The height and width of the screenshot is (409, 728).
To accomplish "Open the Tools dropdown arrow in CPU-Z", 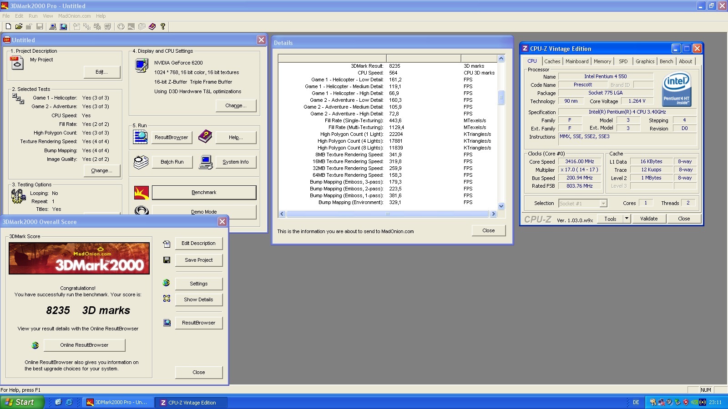I will [627, 219].
